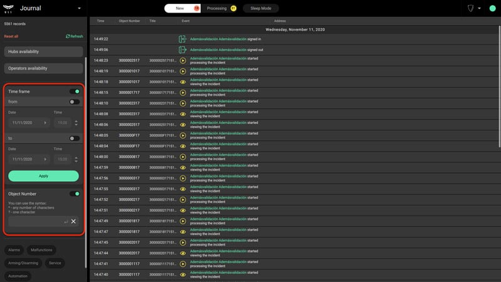501x282 pixels.
Task: Disable the Object Number filter switch
Action: point(75,194)
